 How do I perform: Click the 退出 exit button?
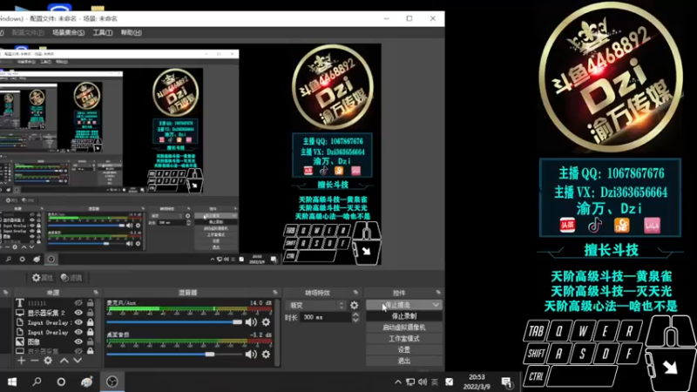pyautogui.click(x=404, y=361)
